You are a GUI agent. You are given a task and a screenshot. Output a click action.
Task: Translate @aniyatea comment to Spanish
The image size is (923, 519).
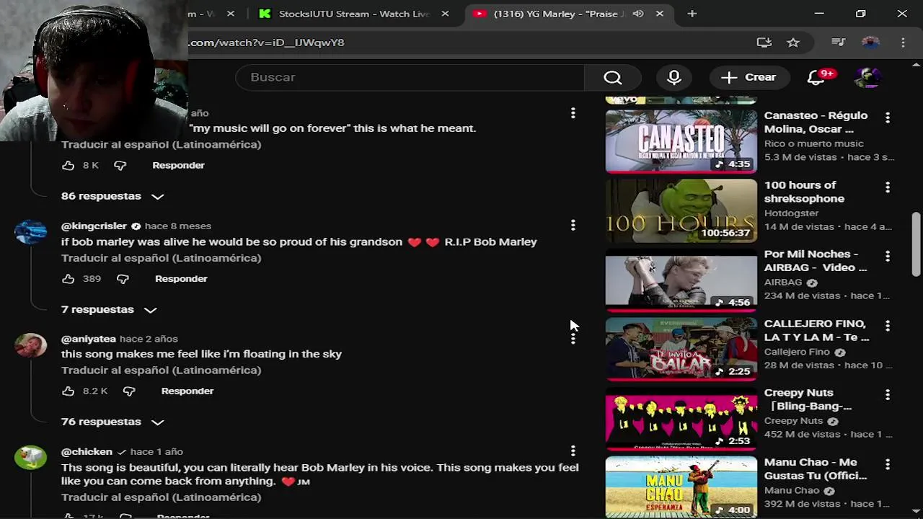(161, 371)
